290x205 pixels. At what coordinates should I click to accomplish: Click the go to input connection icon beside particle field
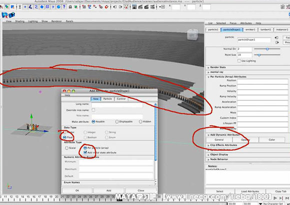tap(277, 38)
